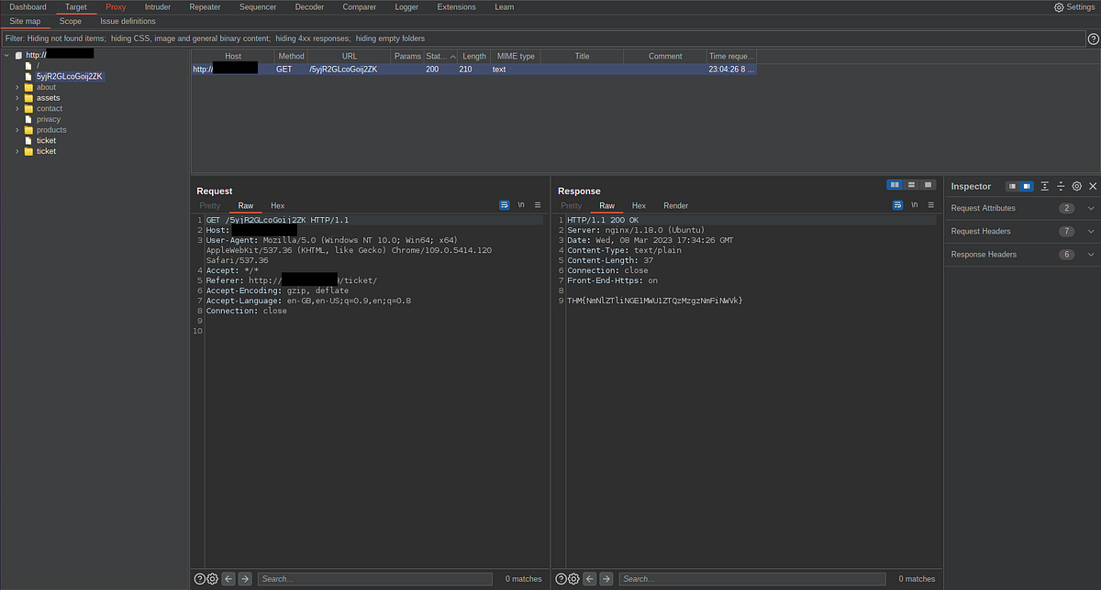
Task: Switch to the Repeater tab
Action: (x=204, y=6)
